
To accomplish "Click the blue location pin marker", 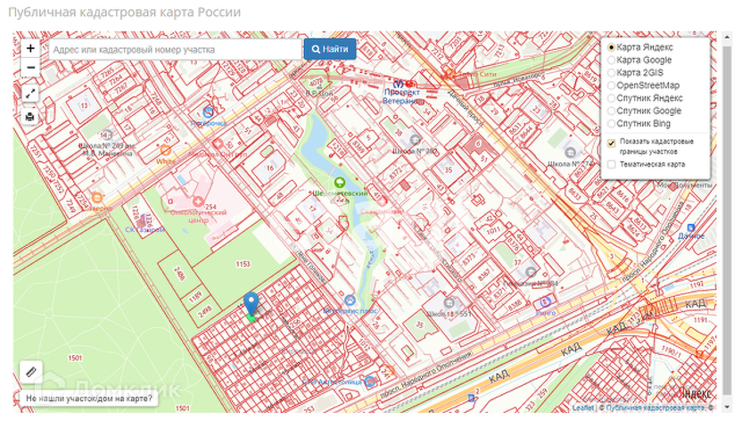I will click(x=251, y=303).
